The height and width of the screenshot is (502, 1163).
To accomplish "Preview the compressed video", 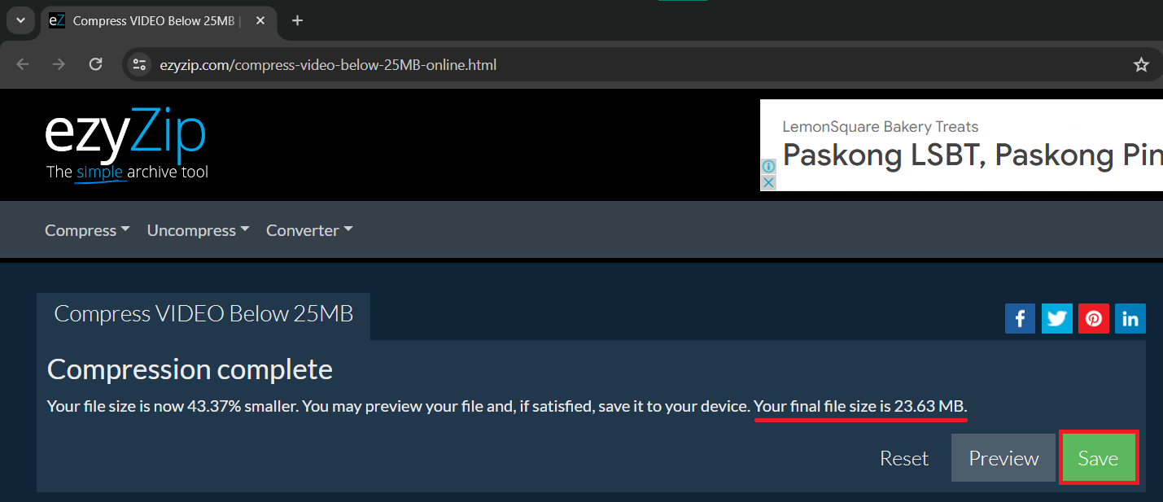I will pos(1003,457).
